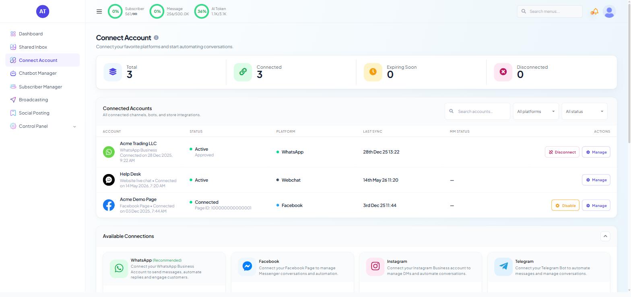
Task: Click the Webchat platform label
Action: click(291, 180)
